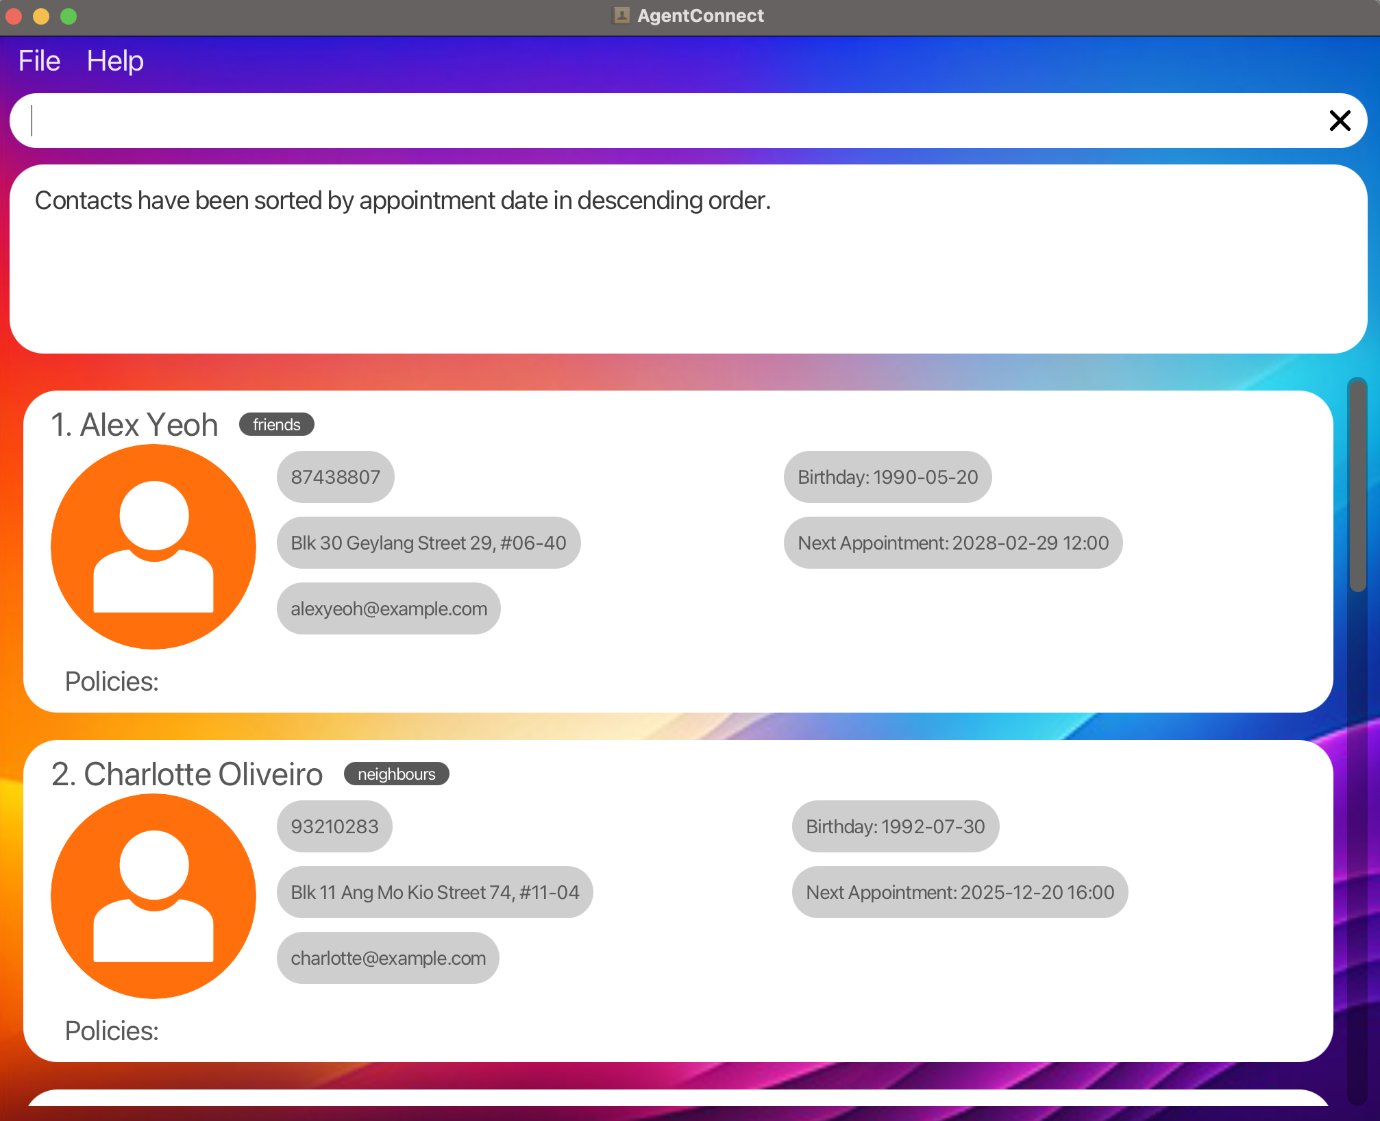This screenshot has height=1121, width=1380.
Task: Click 'Next Appointment: 2028-02-29 12:00' label
Action: pos(953,543)
